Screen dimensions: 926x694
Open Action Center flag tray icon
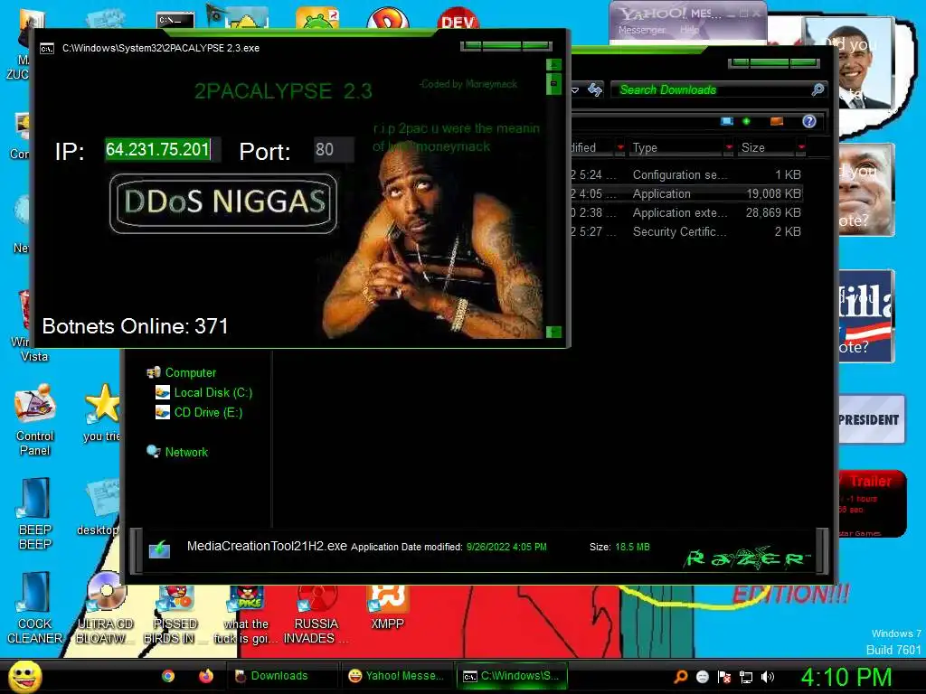click(x=724, y=677)
